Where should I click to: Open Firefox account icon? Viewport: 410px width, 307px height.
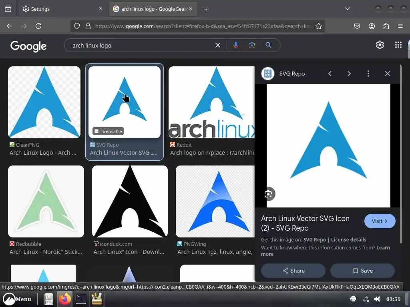point(372,26)
